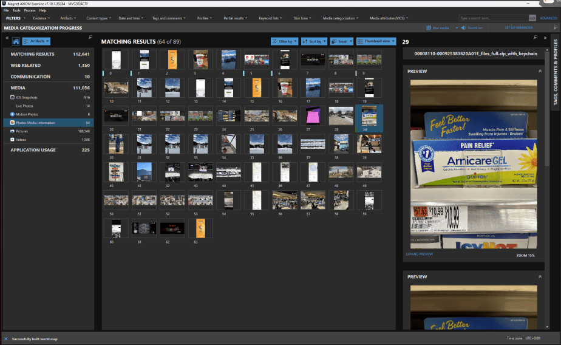Image resolution: width=561 pixels, height=345 pixels.
Task: Click the Home icon in the navigation pane
Action: coord(16,41)
